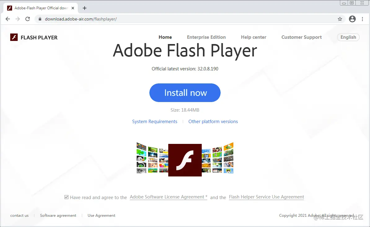
Task: Click the Use Agreement footer link
Action: (101, 216)
